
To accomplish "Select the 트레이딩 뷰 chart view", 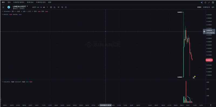I will [x=206, y=7].
